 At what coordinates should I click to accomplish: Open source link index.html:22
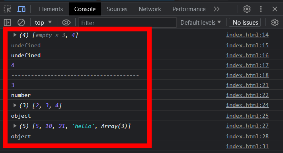[x=247, y=95]
